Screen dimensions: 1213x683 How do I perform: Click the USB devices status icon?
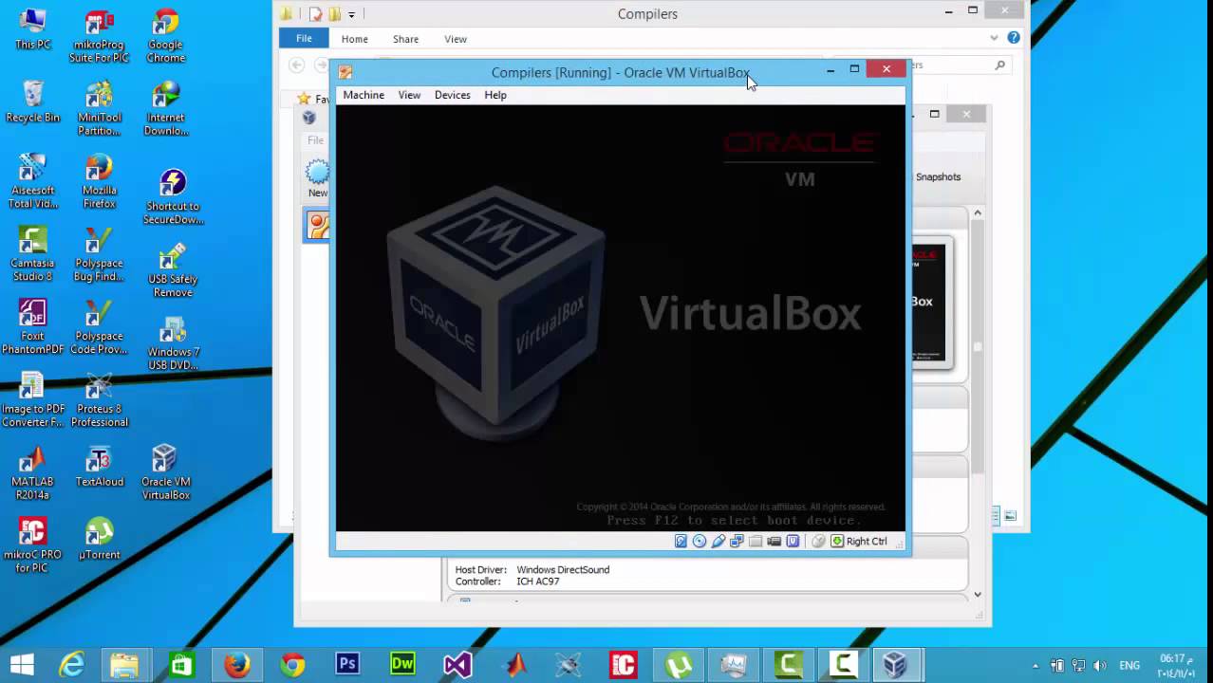tap(718, 541)
